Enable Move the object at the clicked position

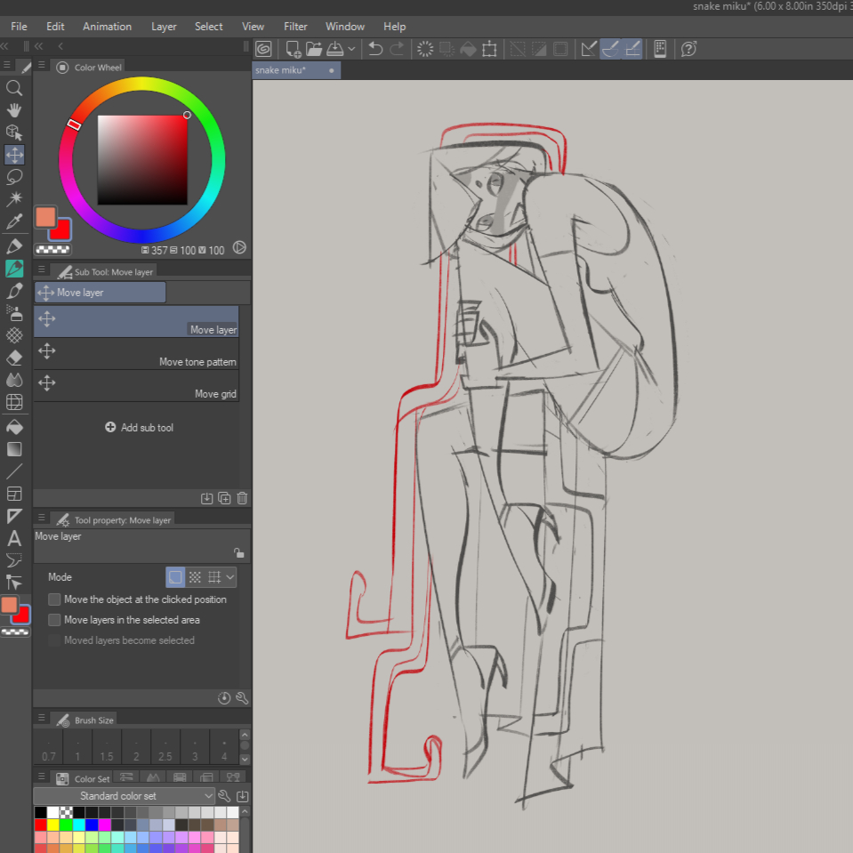point(55,600)
